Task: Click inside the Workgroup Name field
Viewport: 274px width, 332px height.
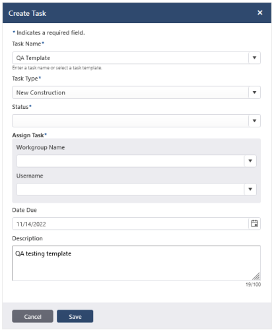Action: pyautogui.click(x=130, y=161)
